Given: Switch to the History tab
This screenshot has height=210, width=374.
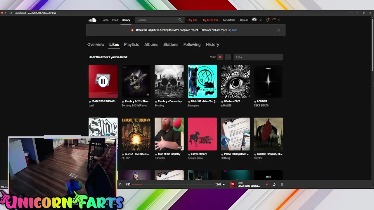Looking at the screenshot, I should click(212, 45).
